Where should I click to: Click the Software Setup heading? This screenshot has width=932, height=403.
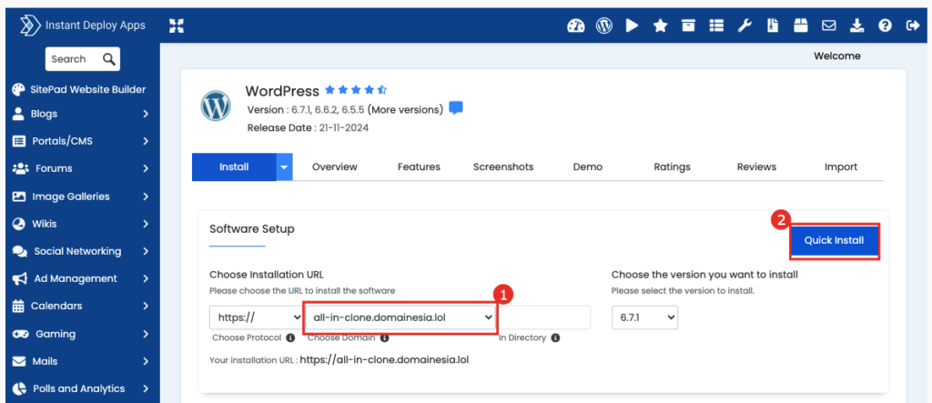click(x=252, y=229)
